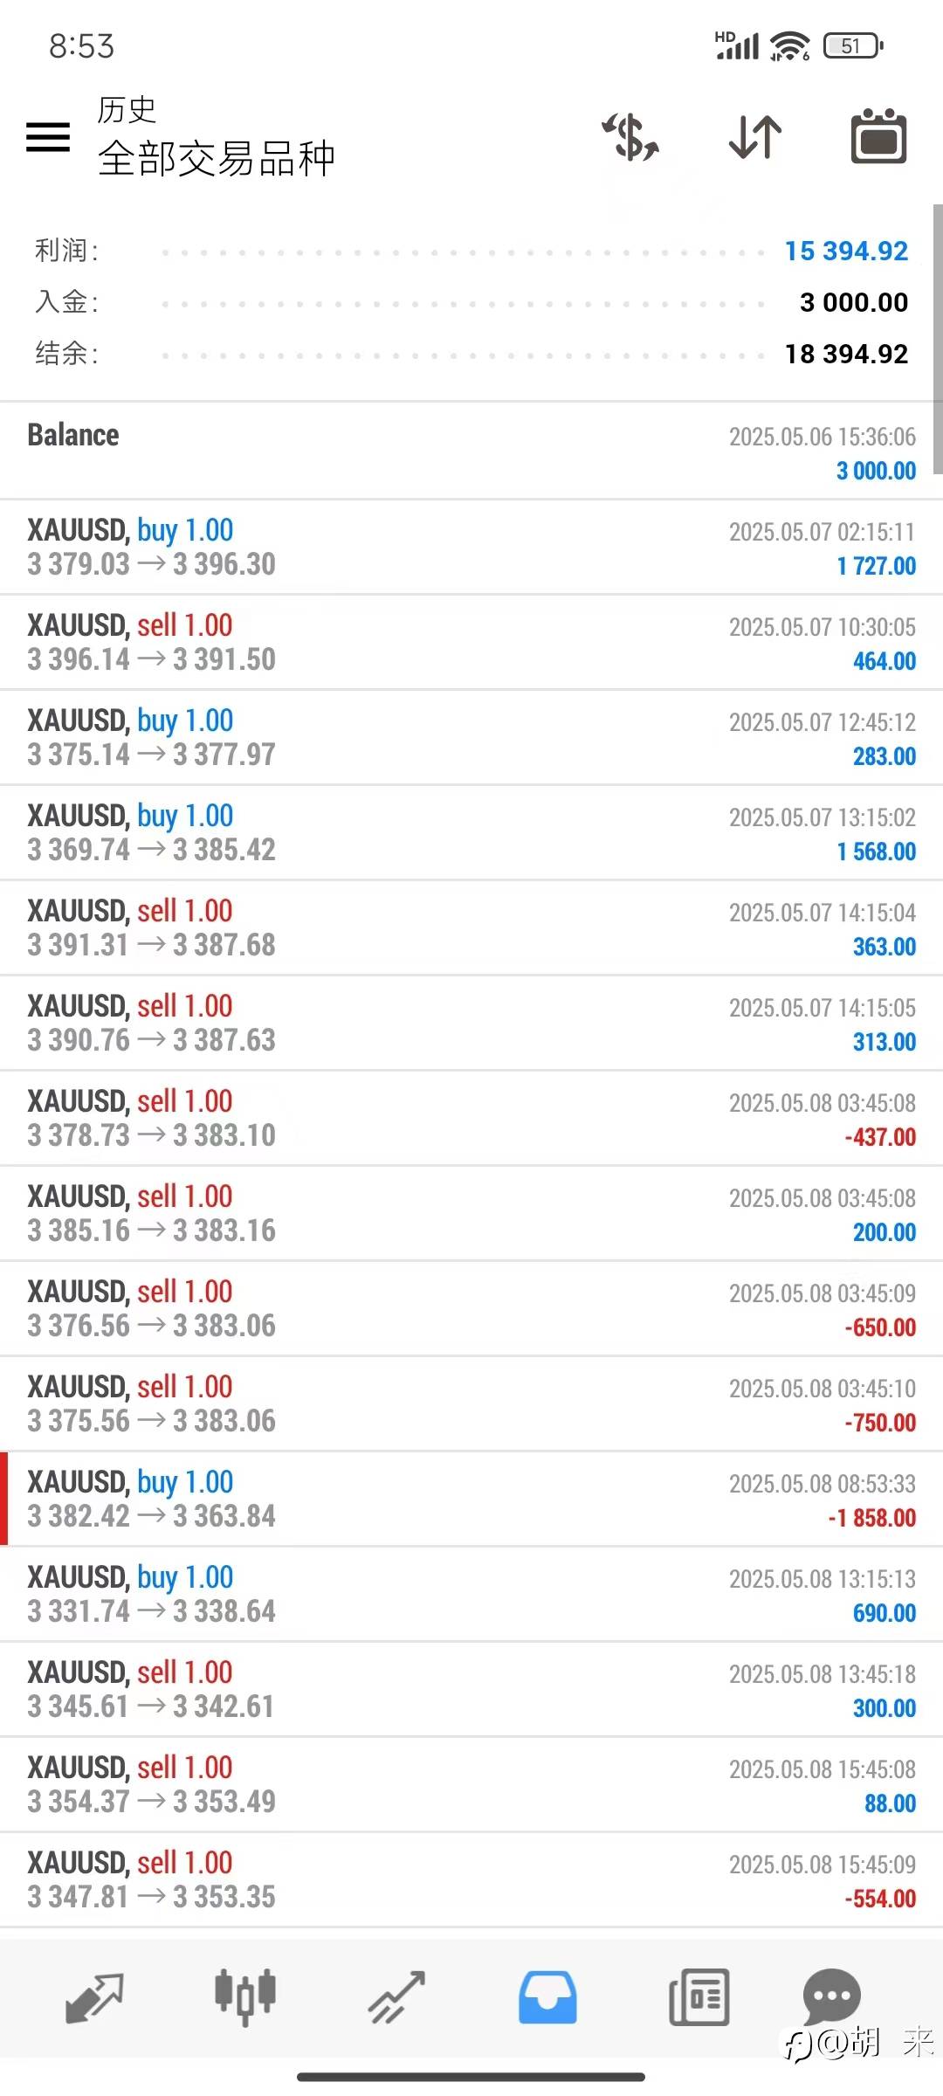
Task: Expand the 全部交易品种 symbol selector
Action: 216,158
